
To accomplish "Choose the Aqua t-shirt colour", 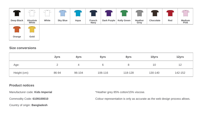I will click(78, 13).
